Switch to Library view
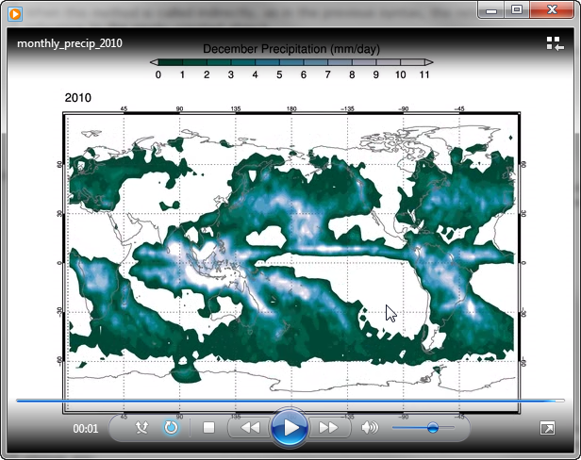This screenshot has width=581, height=460. [x=554, y=43]
